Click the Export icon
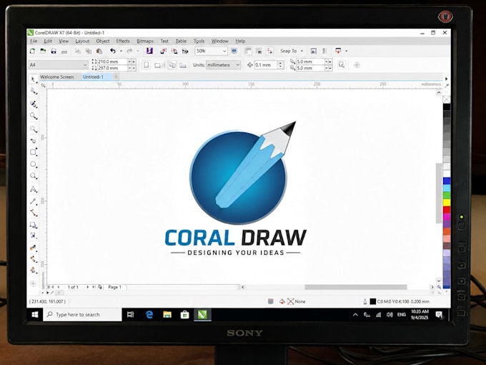The image size is (486, 365). [x=174, y=51]
